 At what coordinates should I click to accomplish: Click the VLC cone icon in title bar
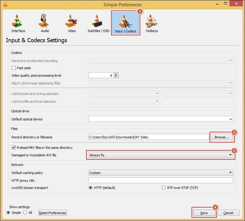click(x=5, y=4)
